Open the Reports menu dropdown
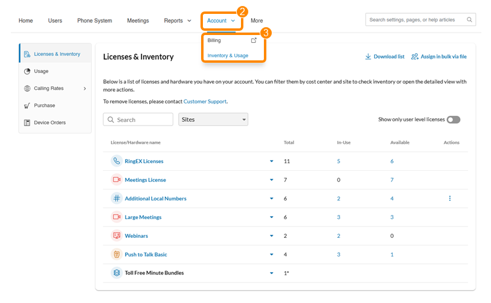The height and width of the screenshot is (303, 491). click(x=178, y=21)
